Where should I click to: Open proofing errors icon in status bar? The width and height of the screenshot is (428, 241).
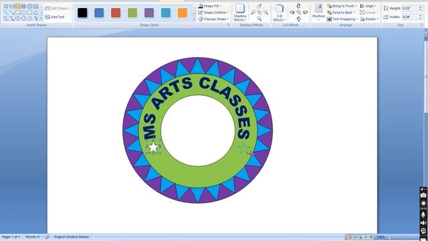tap(47, 237)
